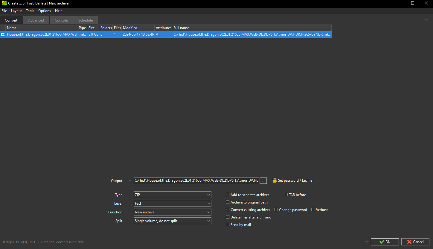Click the full path C:\Test\House.of.the.Dragon cell
The width and height of the screenshot is (433, 249).
tap(252, 34)
